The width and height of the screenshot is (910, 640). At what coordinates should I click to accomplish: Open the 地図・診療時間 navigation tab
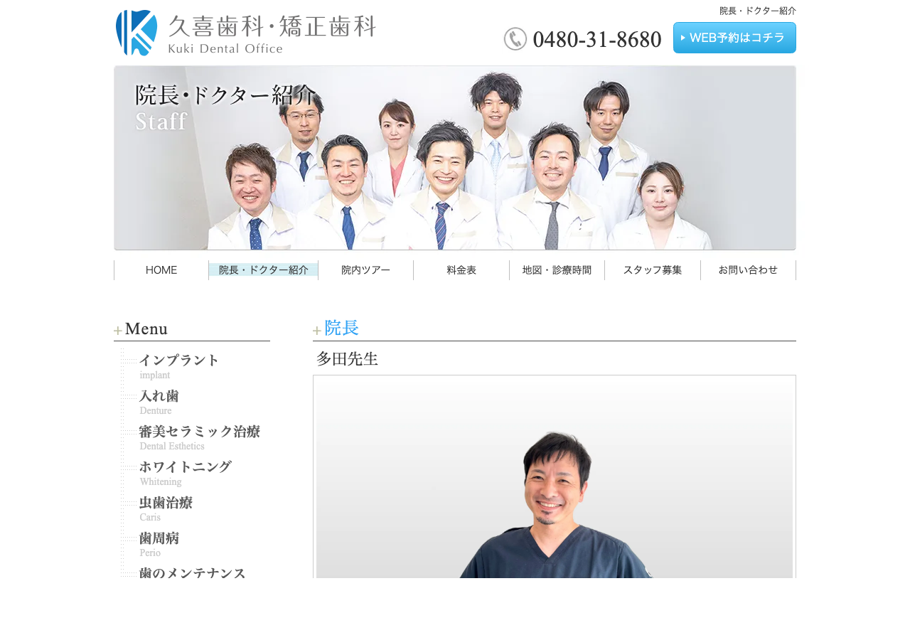[x=557, y=270]
